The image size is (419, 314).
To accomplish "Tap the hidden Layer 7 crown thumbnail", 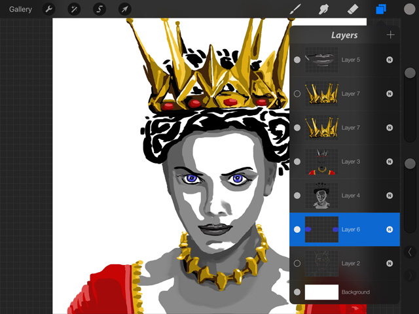I will (321, 94).
